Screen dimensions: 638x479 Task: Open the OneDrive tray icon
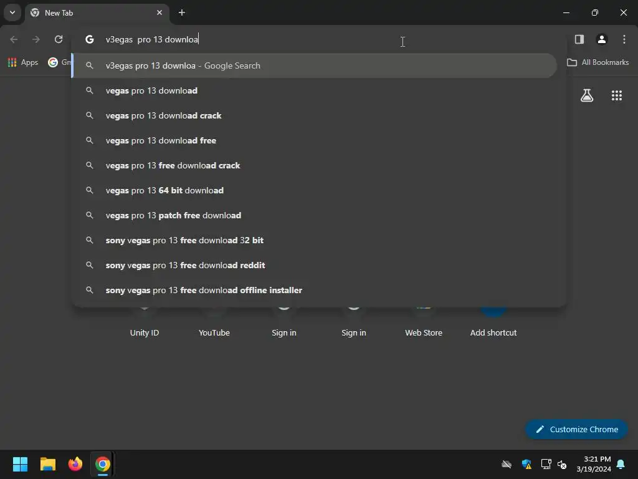pos(507,464)
